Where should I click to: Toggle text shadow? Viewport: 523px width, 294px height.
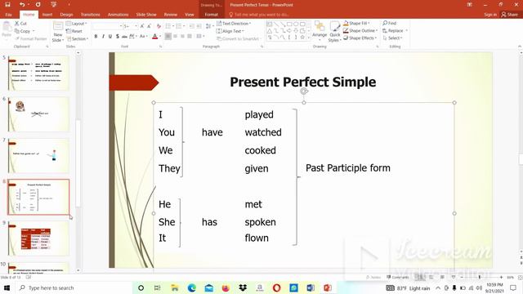(118, 36)
